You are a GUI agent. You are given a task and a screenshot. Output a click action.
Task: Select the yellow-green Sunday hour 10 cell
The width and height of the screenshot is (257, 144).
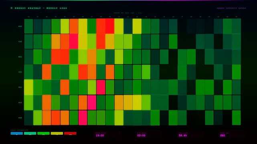click(x=119, y=118)
